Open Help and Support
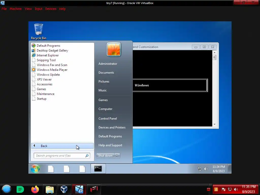Viewport: 260px width, 195px height. [110, 145]
